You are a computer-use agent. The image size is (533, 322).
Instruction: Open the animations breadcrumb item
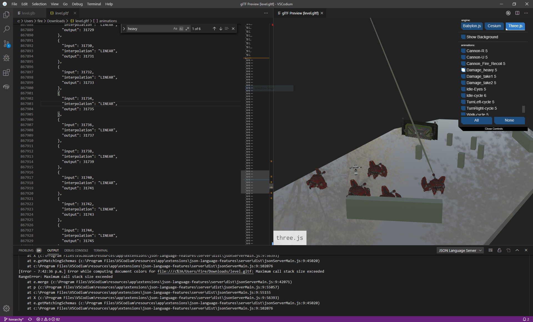(x=108, y=21)
